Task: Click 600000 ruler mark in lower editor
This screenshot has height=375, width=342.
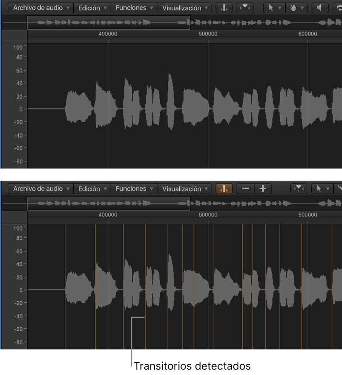Action: click(307, 214)
